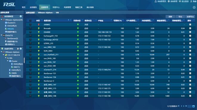Click the refresh button above table
Image resolution: width=197 pixels, height=110 pixels.
[x=170, y=17]
